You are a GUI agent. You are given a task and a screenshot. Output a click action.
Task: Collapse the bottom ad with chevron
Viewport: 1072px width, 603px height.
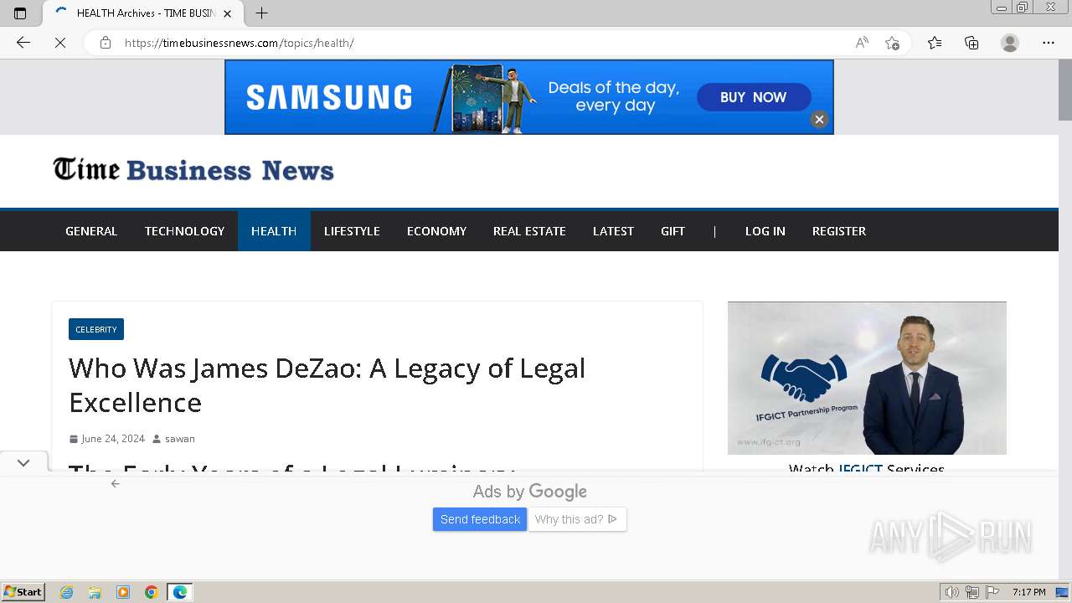23,462
